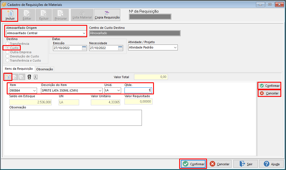Click into the item Observação text area
This screenshot has width=286, height=170.
(x=75, y=118)
